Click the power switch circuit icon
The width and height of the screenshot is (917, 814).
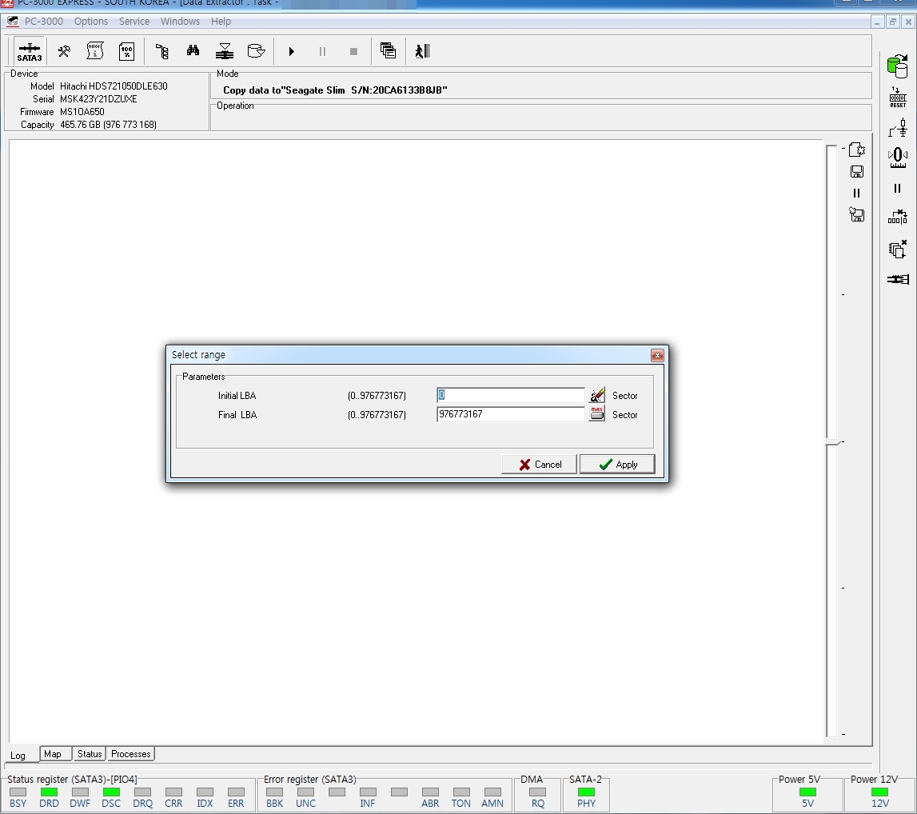point(898,127)
